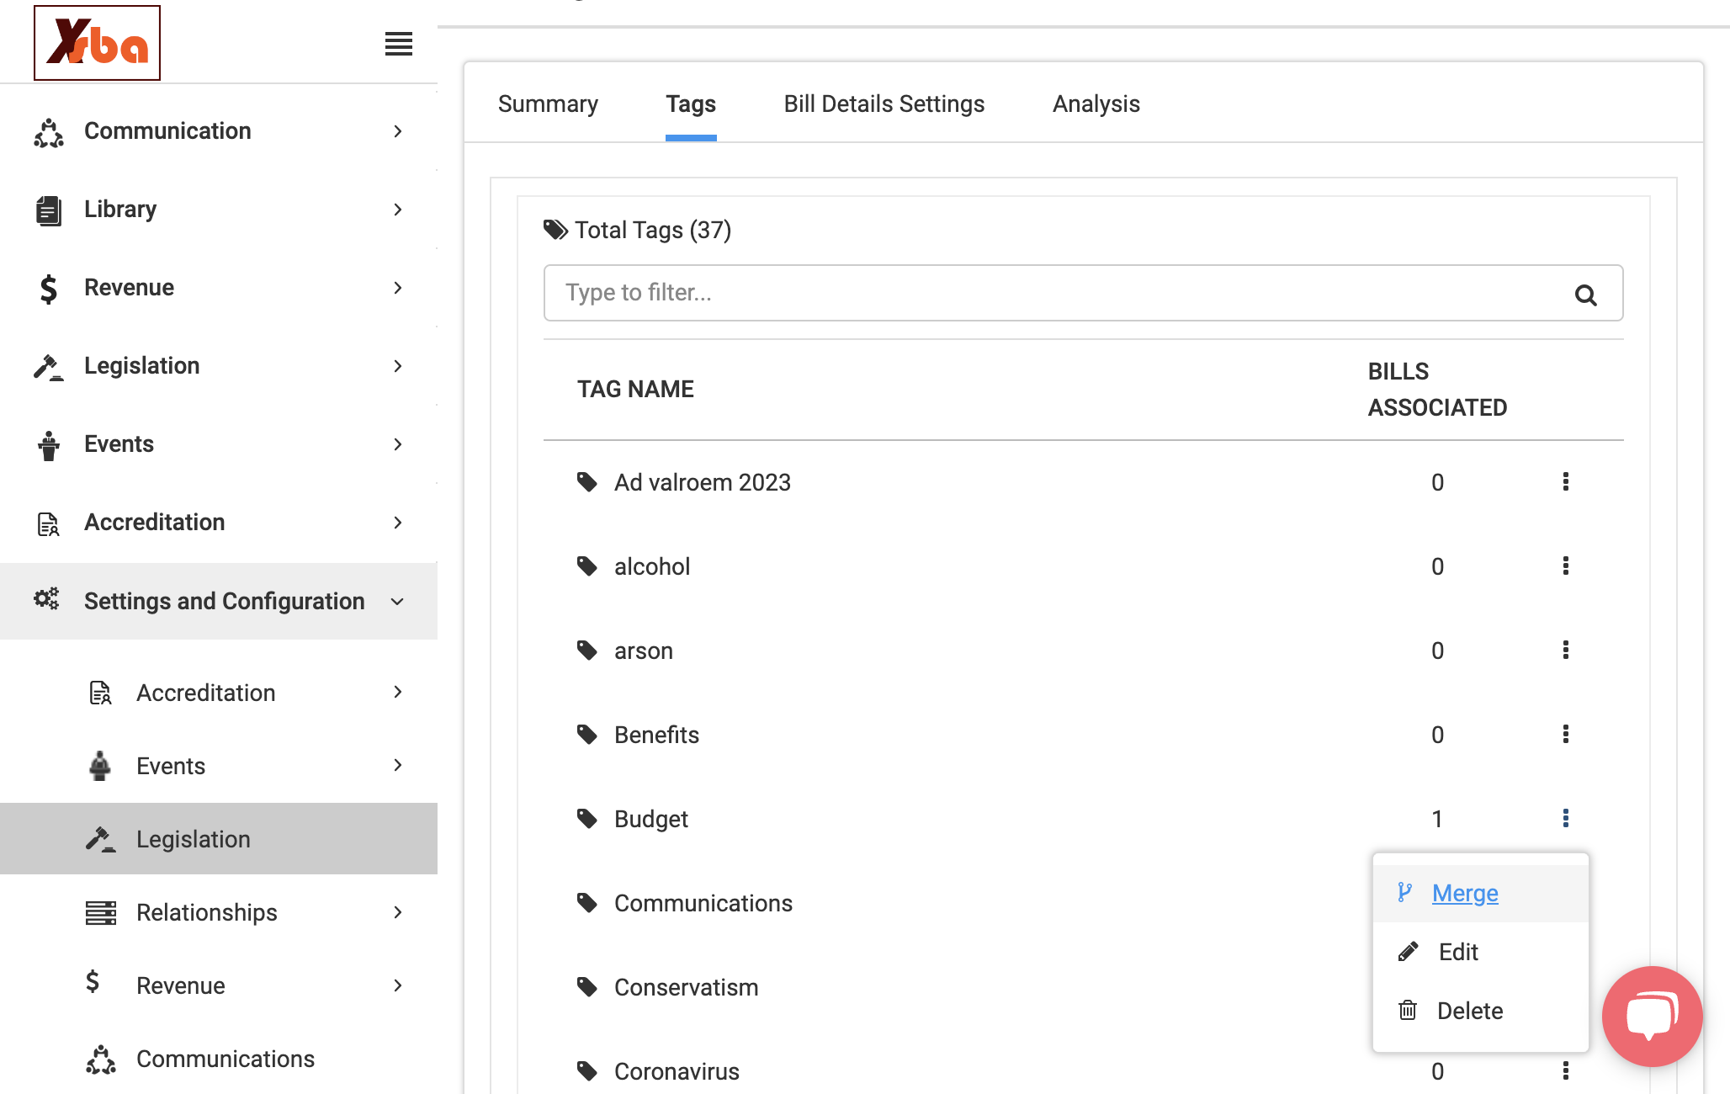
Task: Open the three-dot menu for alcohol tag
Action: pyautogui.click(x=1565, y=566)
